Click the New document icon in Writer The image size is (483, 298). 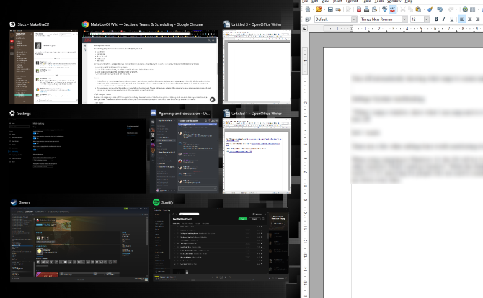[308, 9]
